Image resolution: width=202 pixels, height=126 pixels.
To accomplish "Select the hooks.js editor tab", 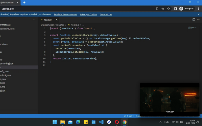I will (x=47, y=20).
